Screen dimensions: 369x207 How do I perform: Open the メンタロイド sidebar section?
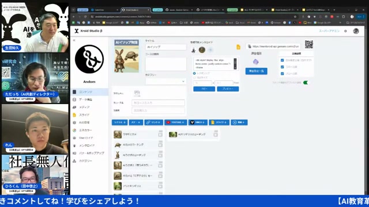(x=89, y=145)
